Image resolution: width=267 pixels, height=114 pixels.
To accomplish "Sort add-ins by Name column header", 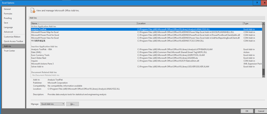I will (x=84, y=23).
